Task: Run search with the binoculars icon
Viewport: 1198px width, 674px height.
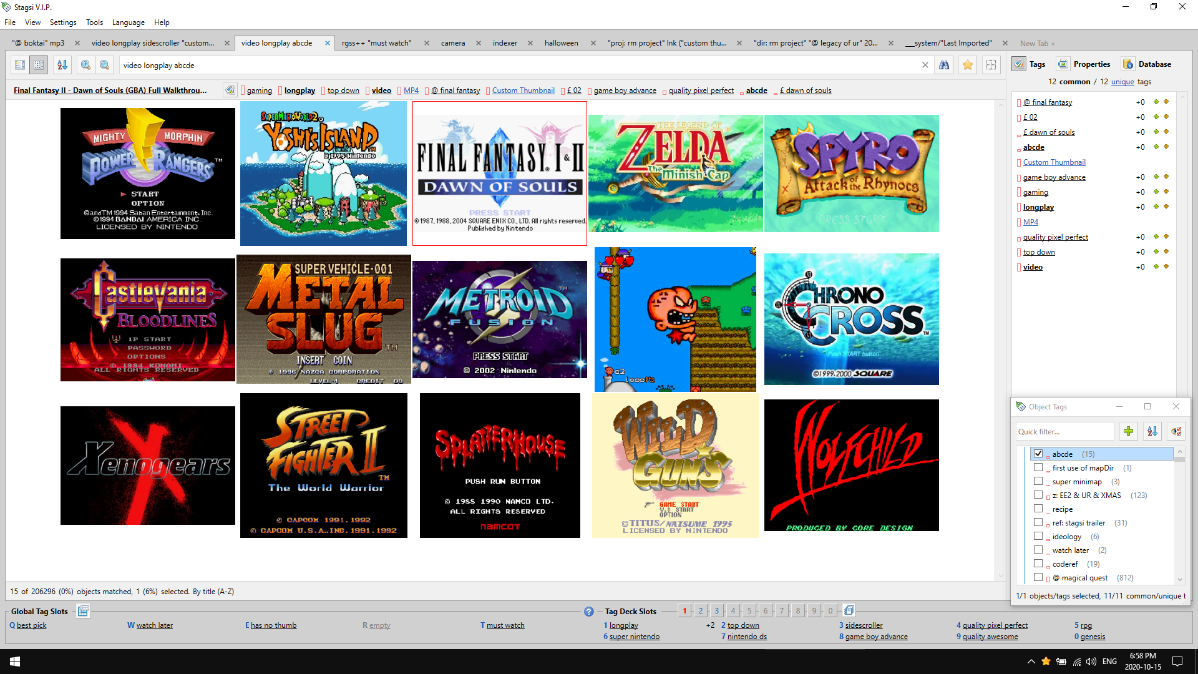Action: coord(944,65)
